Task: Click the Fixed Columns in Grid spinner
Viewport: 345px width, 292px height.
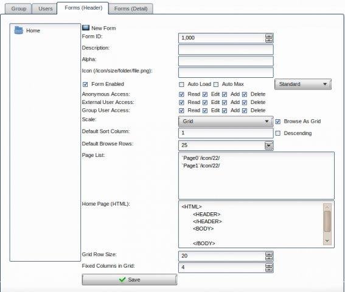Action: pyautogui.click(x=269, y=268)
